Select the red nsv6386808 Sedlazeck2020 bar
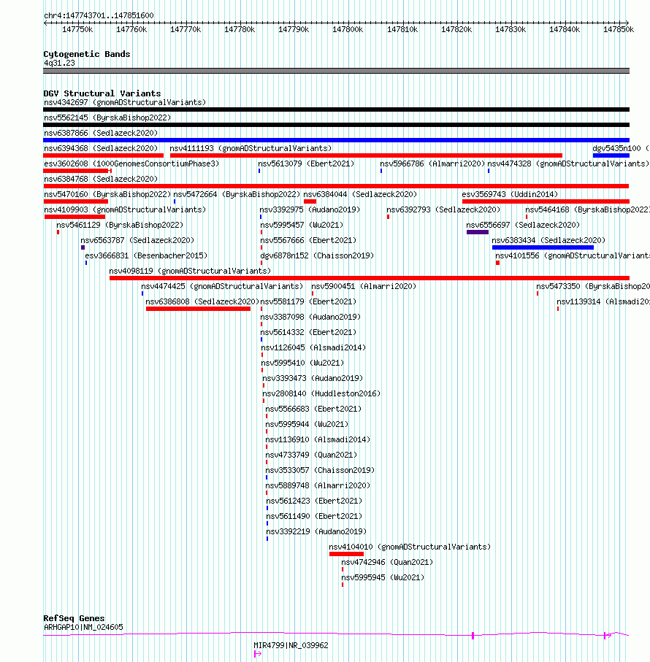 click(x=198, y=309)
